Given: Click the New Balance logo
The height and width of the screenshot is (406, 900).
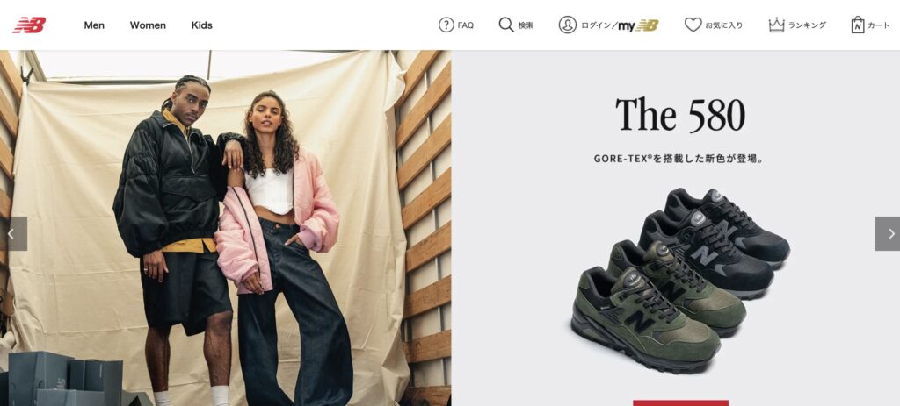Looking at the screenshot, I should (x=29, y=25).
